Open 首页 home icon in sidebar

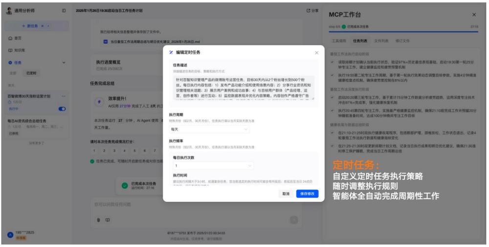pyautogui.click(x=11, y=38)
